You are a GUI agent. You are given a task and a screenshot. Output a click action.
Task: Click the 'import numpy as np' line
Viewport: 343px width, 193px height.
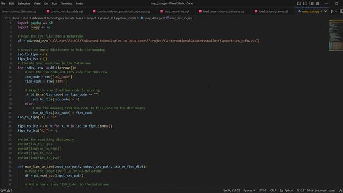pos(34,27)
